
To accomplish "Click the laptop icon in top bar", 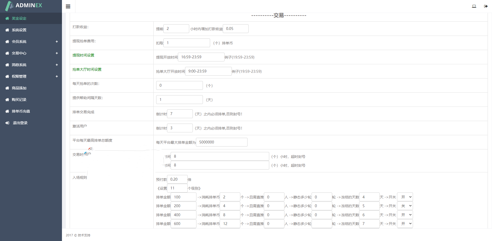I will click(474, 6).
